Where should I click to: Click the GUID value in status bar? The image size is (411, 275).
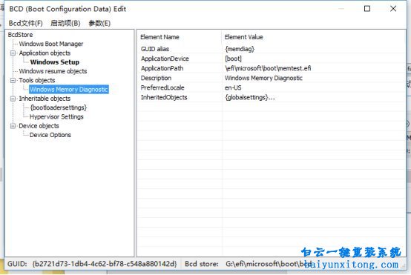point(105,264)
